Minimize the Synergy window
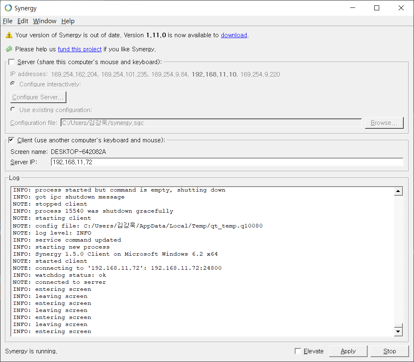Viewport: 414px width, 362px height. click(353, 8)
